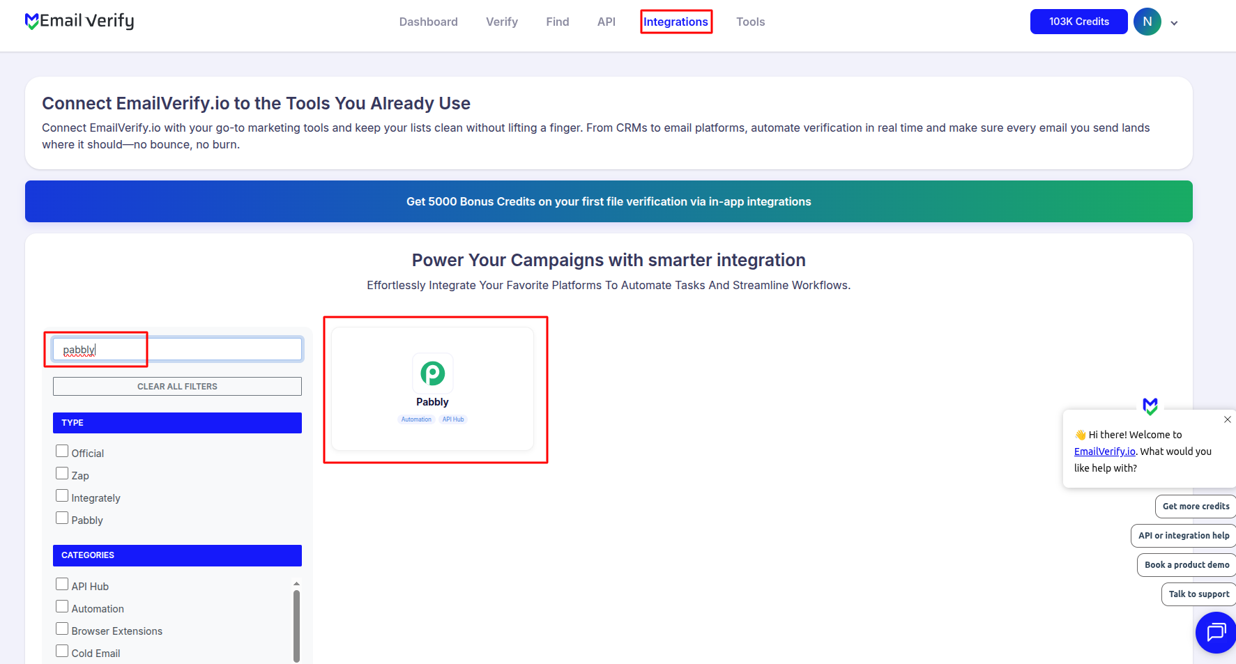Viewport: 1236px width, 664px height.
Task: Click the Clear All Filters button
Action: [178, 386]
